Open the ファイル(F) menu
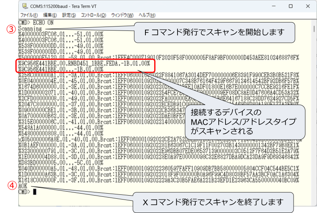The height and width of the screenshot is (213, 317). tap(29, 15)
